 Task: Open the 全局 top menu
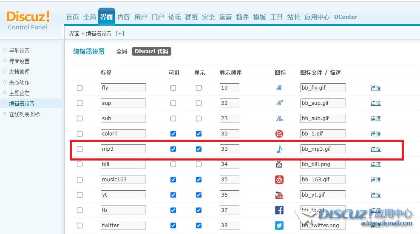click(x=89, y=17)
